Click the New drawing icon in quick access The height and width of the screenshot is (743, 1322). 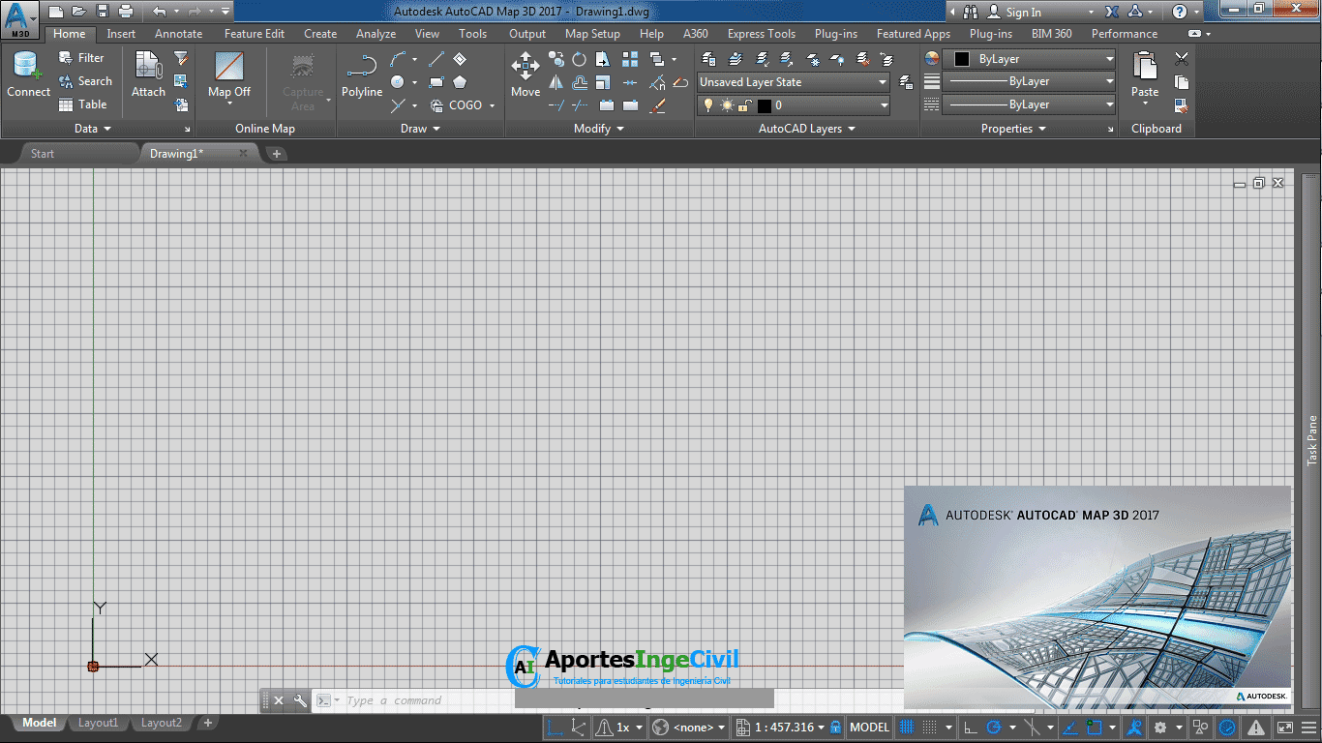coord(55,12)
